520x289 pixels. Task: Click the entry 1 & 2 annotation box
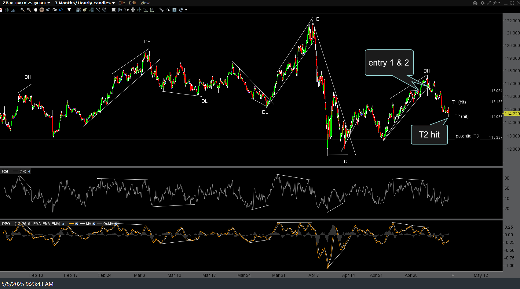tap(389, 62)
